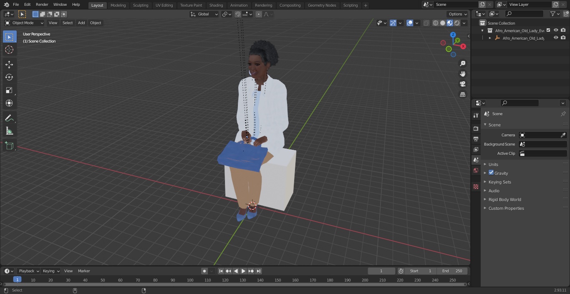Viewport: 570px width, 294px height.
Task: Expand the Rigid Body World panel
Action: click(504, 199)
